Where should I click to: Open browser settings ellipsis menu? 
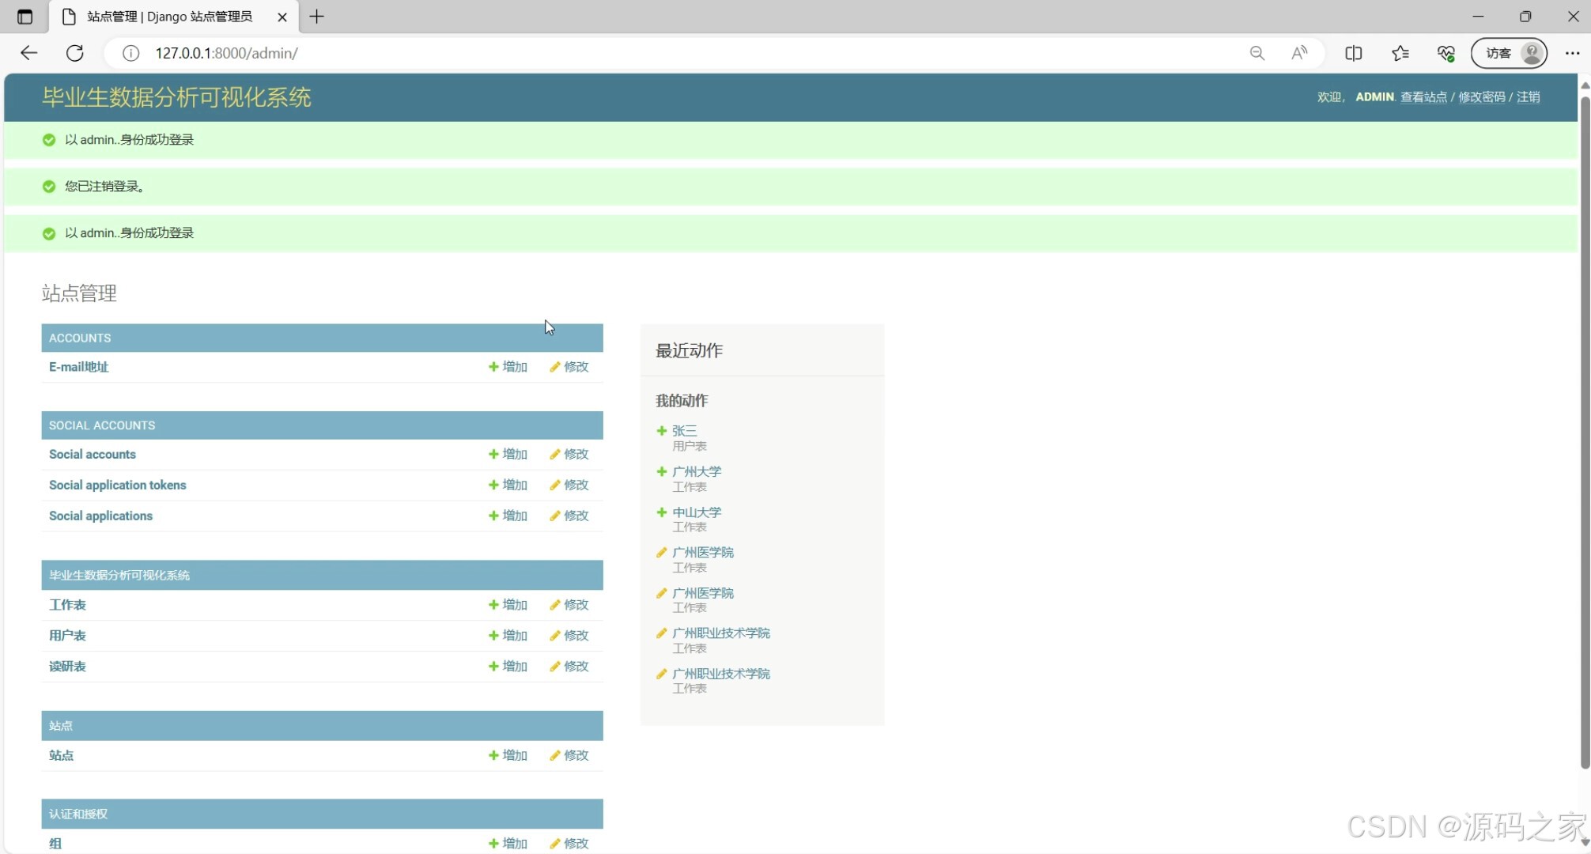click(x=1572, y=53)
